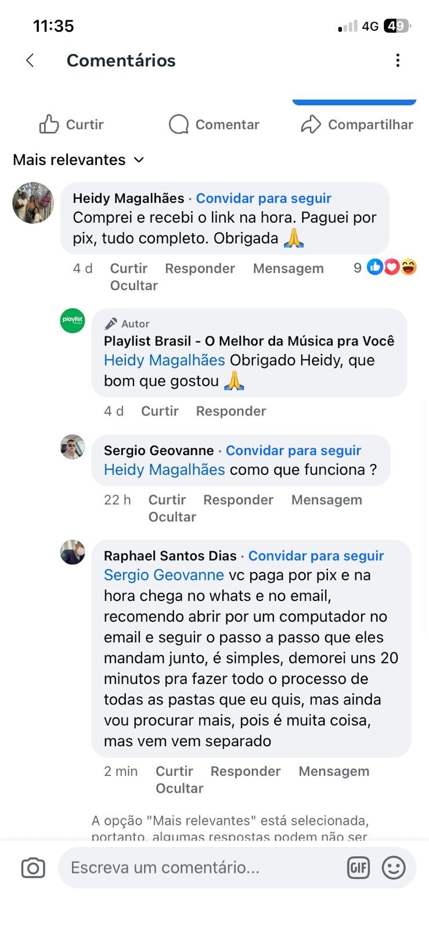This screenshot has height=930, width=429.
Task: Hide Sergio Geovanne's comment with Ocultar
Action: (172, 517)
